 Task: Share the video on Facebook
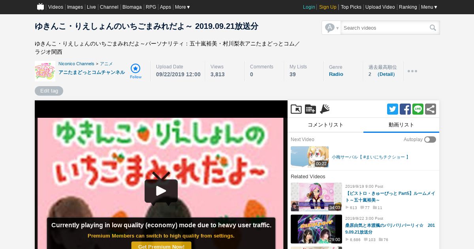tap(405, 109)
